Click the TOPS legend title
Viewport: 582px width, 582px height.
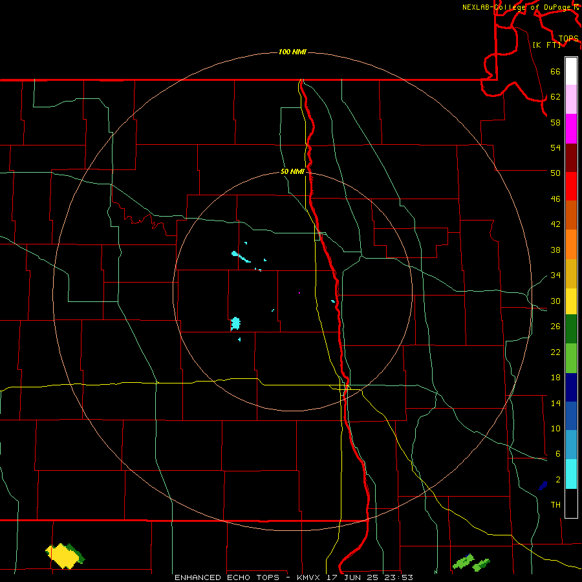(568, 38)
